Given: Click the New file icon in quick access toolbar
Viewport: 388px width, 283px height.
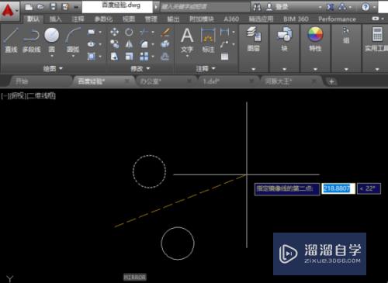Looking at the screenshot, I should pyautogui.click(x=29, y=7).
